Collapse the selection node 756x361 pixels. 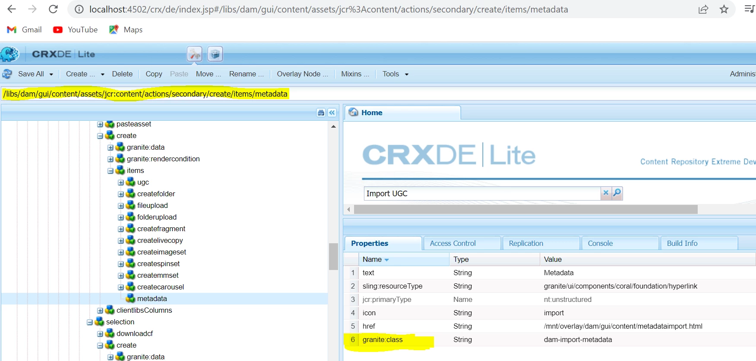pos(90,322)
